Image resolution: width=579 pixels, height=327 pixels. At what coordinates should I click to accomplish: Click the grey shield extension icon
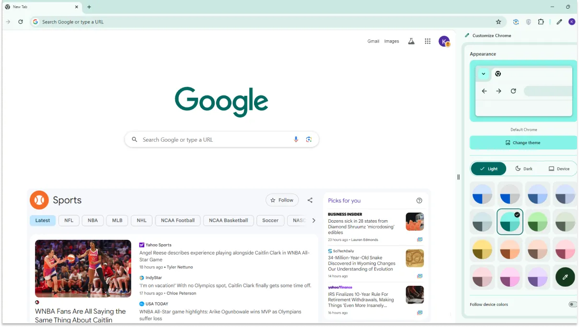528,22
